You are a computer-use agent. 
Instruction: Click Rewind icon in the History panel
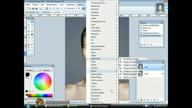141,45
